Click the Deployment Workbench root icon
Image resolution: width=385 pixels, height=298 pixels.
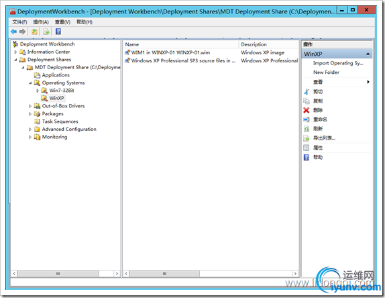click(15, 44)
